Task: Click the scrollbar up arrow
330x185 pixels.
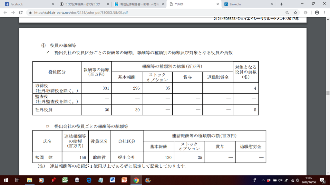Action: click(328, 19)
